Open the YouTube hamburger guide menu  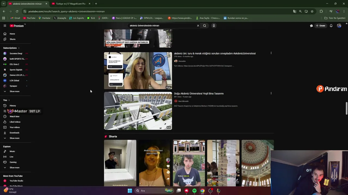click(x=5, y=26)
